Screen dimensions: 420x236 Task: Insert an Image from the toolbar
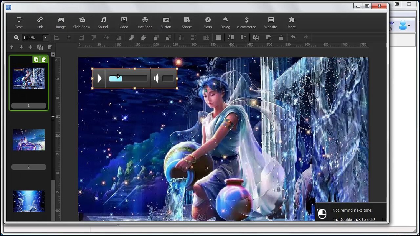coord(61,23)
